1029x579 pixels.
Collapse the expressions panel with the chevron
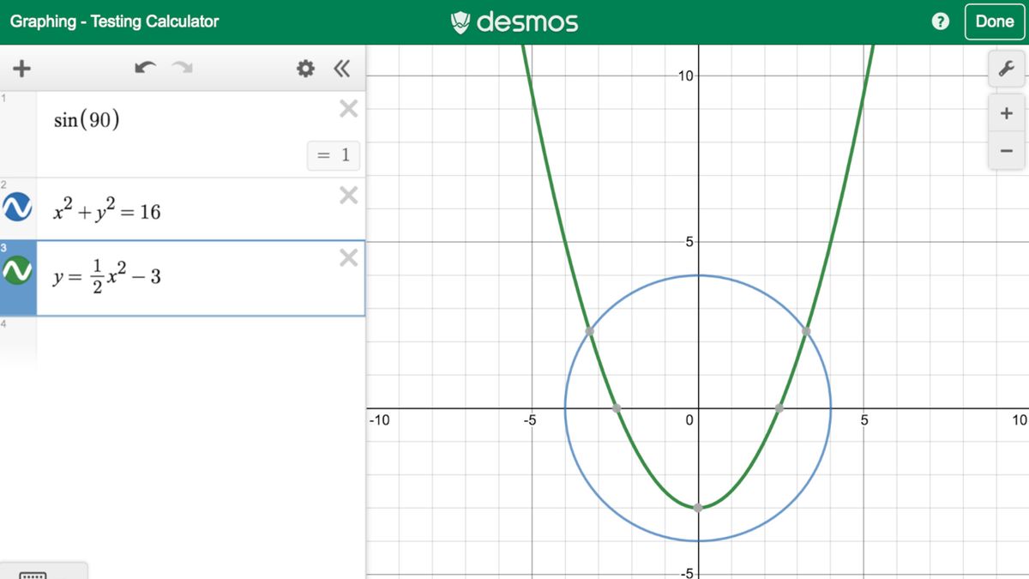point(341,69)
